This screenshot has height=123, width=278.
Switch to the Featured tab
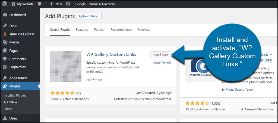tap(82, 30)
